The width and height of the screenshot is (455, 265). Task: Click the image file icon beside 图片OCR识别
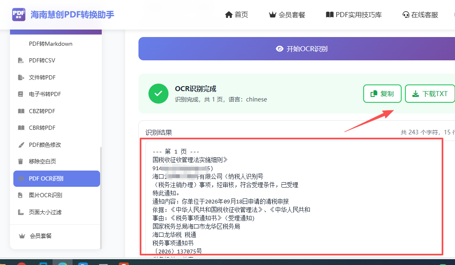[x=20, y=195]
